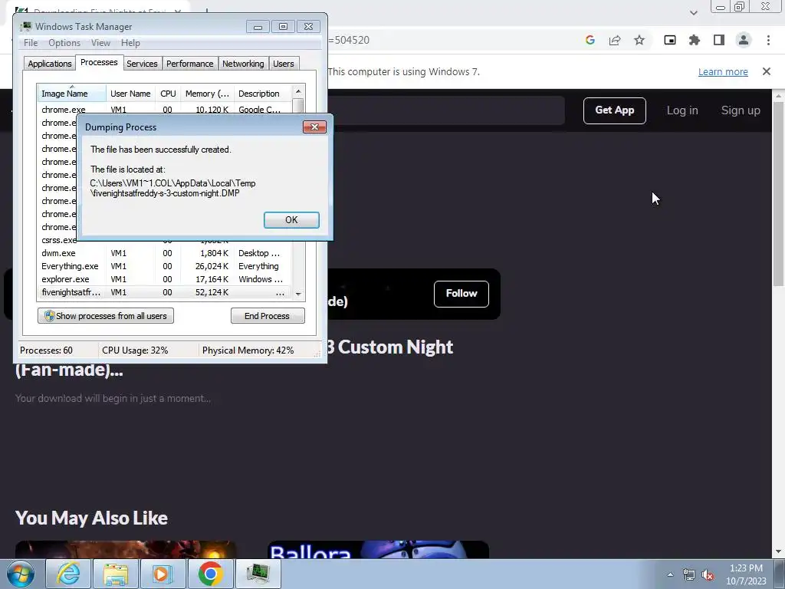Switch to the Performance tab
Image resolution: width=785 pixels, height=589 pixels.
click(x=190, y=64)
